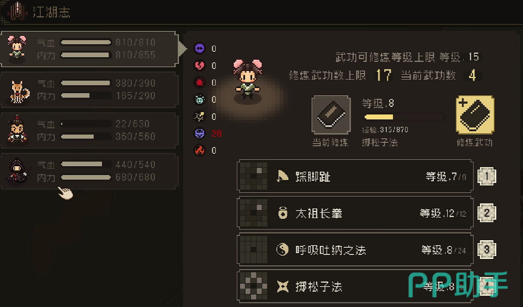Viewport: 523px width, 307px height.
Task: Click the dark red blood-drop status icon
Action: click(200, 83)
